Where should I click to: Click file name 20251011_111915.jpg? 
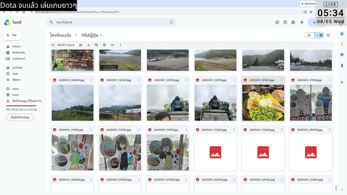[166, 130]
